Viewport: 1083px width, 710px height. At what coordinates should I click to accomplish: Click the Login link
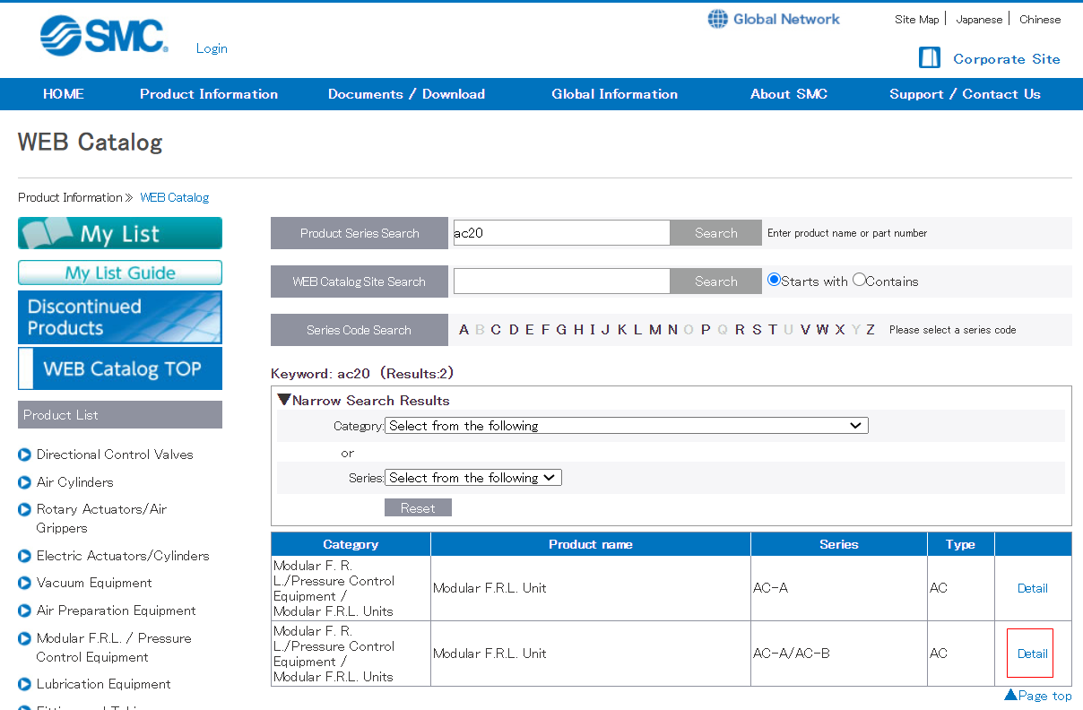coord(212,48)
